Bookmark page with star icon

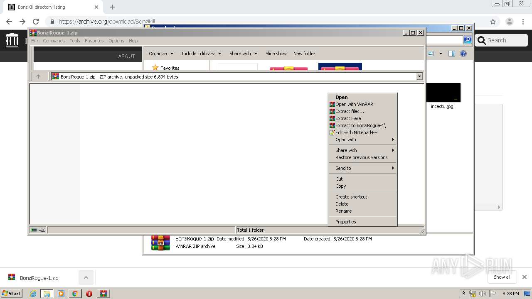pyautogui.click(x=493, y=22)
